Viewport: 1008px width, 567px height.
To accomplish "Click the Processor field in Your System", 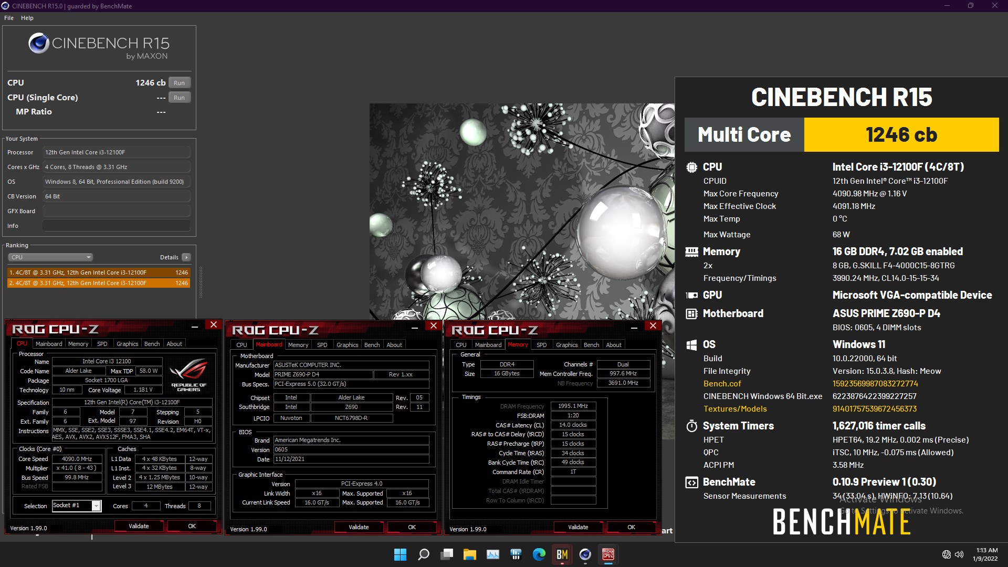I will [116, 152].
